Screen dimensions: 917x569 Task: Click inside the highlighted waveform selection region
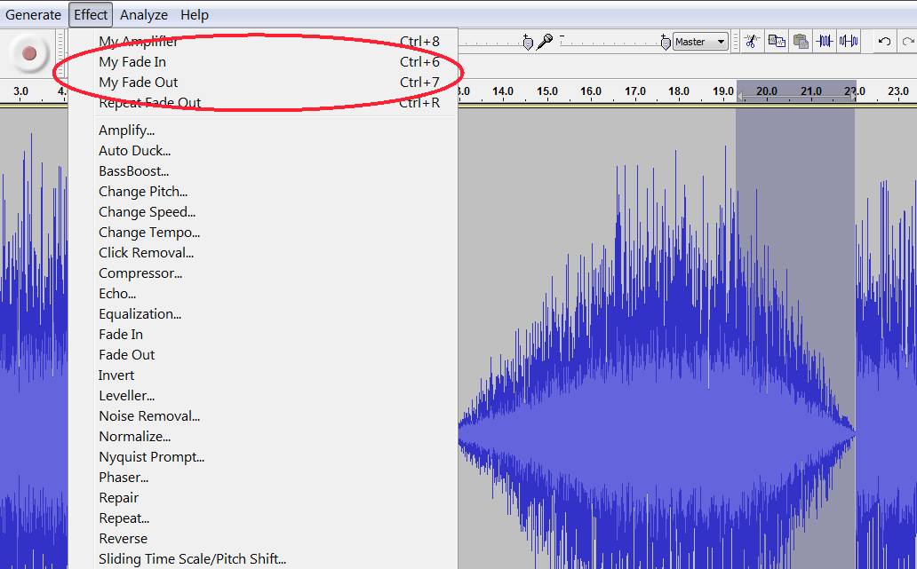pyautogui.click(x=795, y=339)
